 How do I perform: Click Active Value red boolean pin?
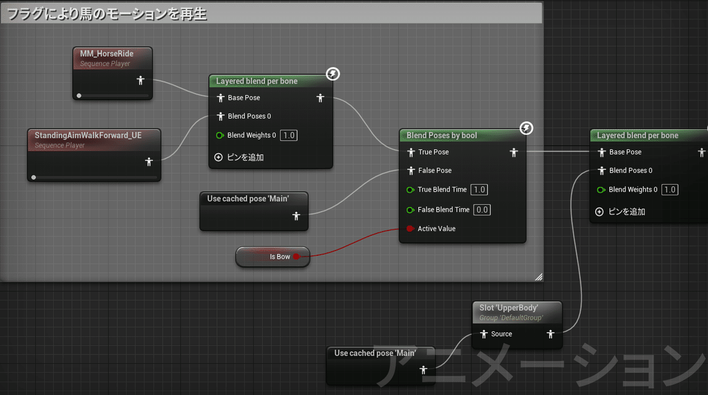point(410,229)
